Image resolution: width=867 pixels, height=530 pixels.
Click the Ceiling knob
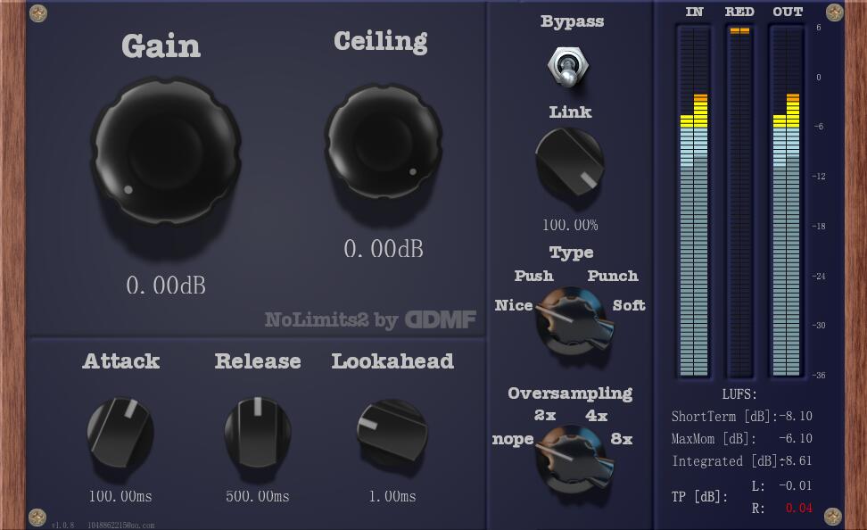coord(381,143)
